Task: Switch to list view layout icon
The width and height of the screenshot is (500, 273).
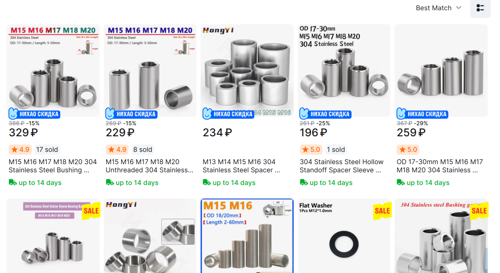Action: pyautogui.click(x=480, y=8)
